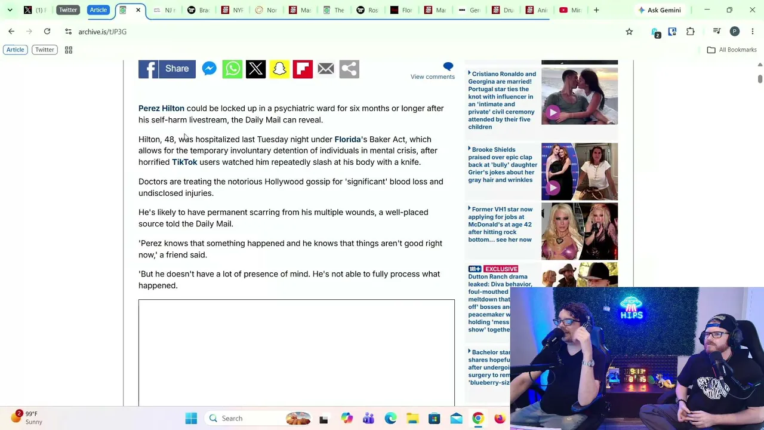Open the Former VH1 star thumbnail

click(x=580, y=232)
